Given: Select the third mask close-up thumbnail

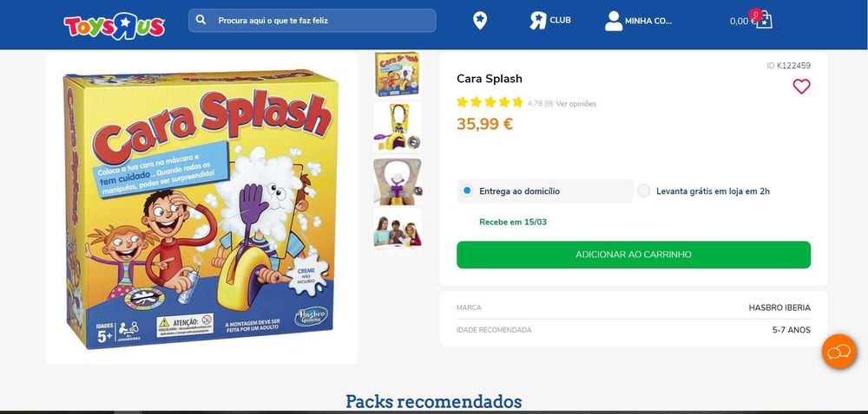Looking at the screenshot, I should (398, 180).
